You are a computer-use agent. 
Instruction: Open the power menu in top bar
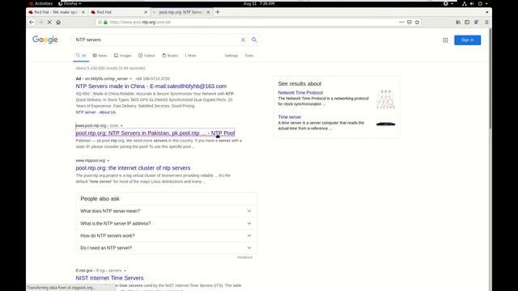tap(480, 3)
